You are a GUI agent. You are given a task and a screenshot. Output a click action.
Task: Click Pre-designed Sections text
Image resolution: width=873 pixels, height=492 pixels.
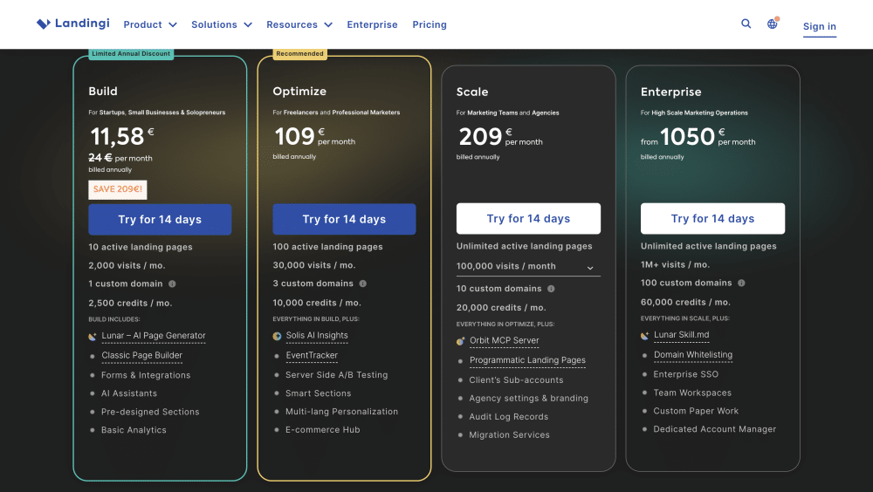coord(150,412)
